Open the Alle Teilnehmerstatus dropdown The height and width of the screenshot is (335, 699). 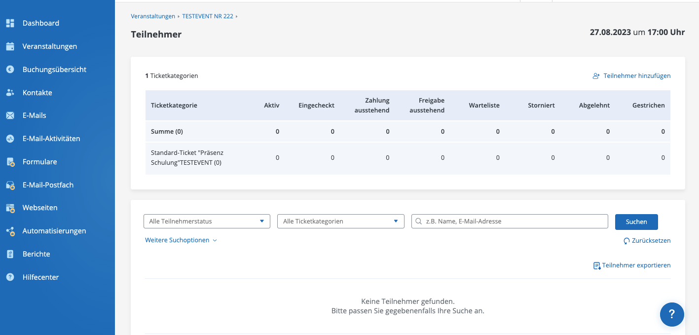207,222
